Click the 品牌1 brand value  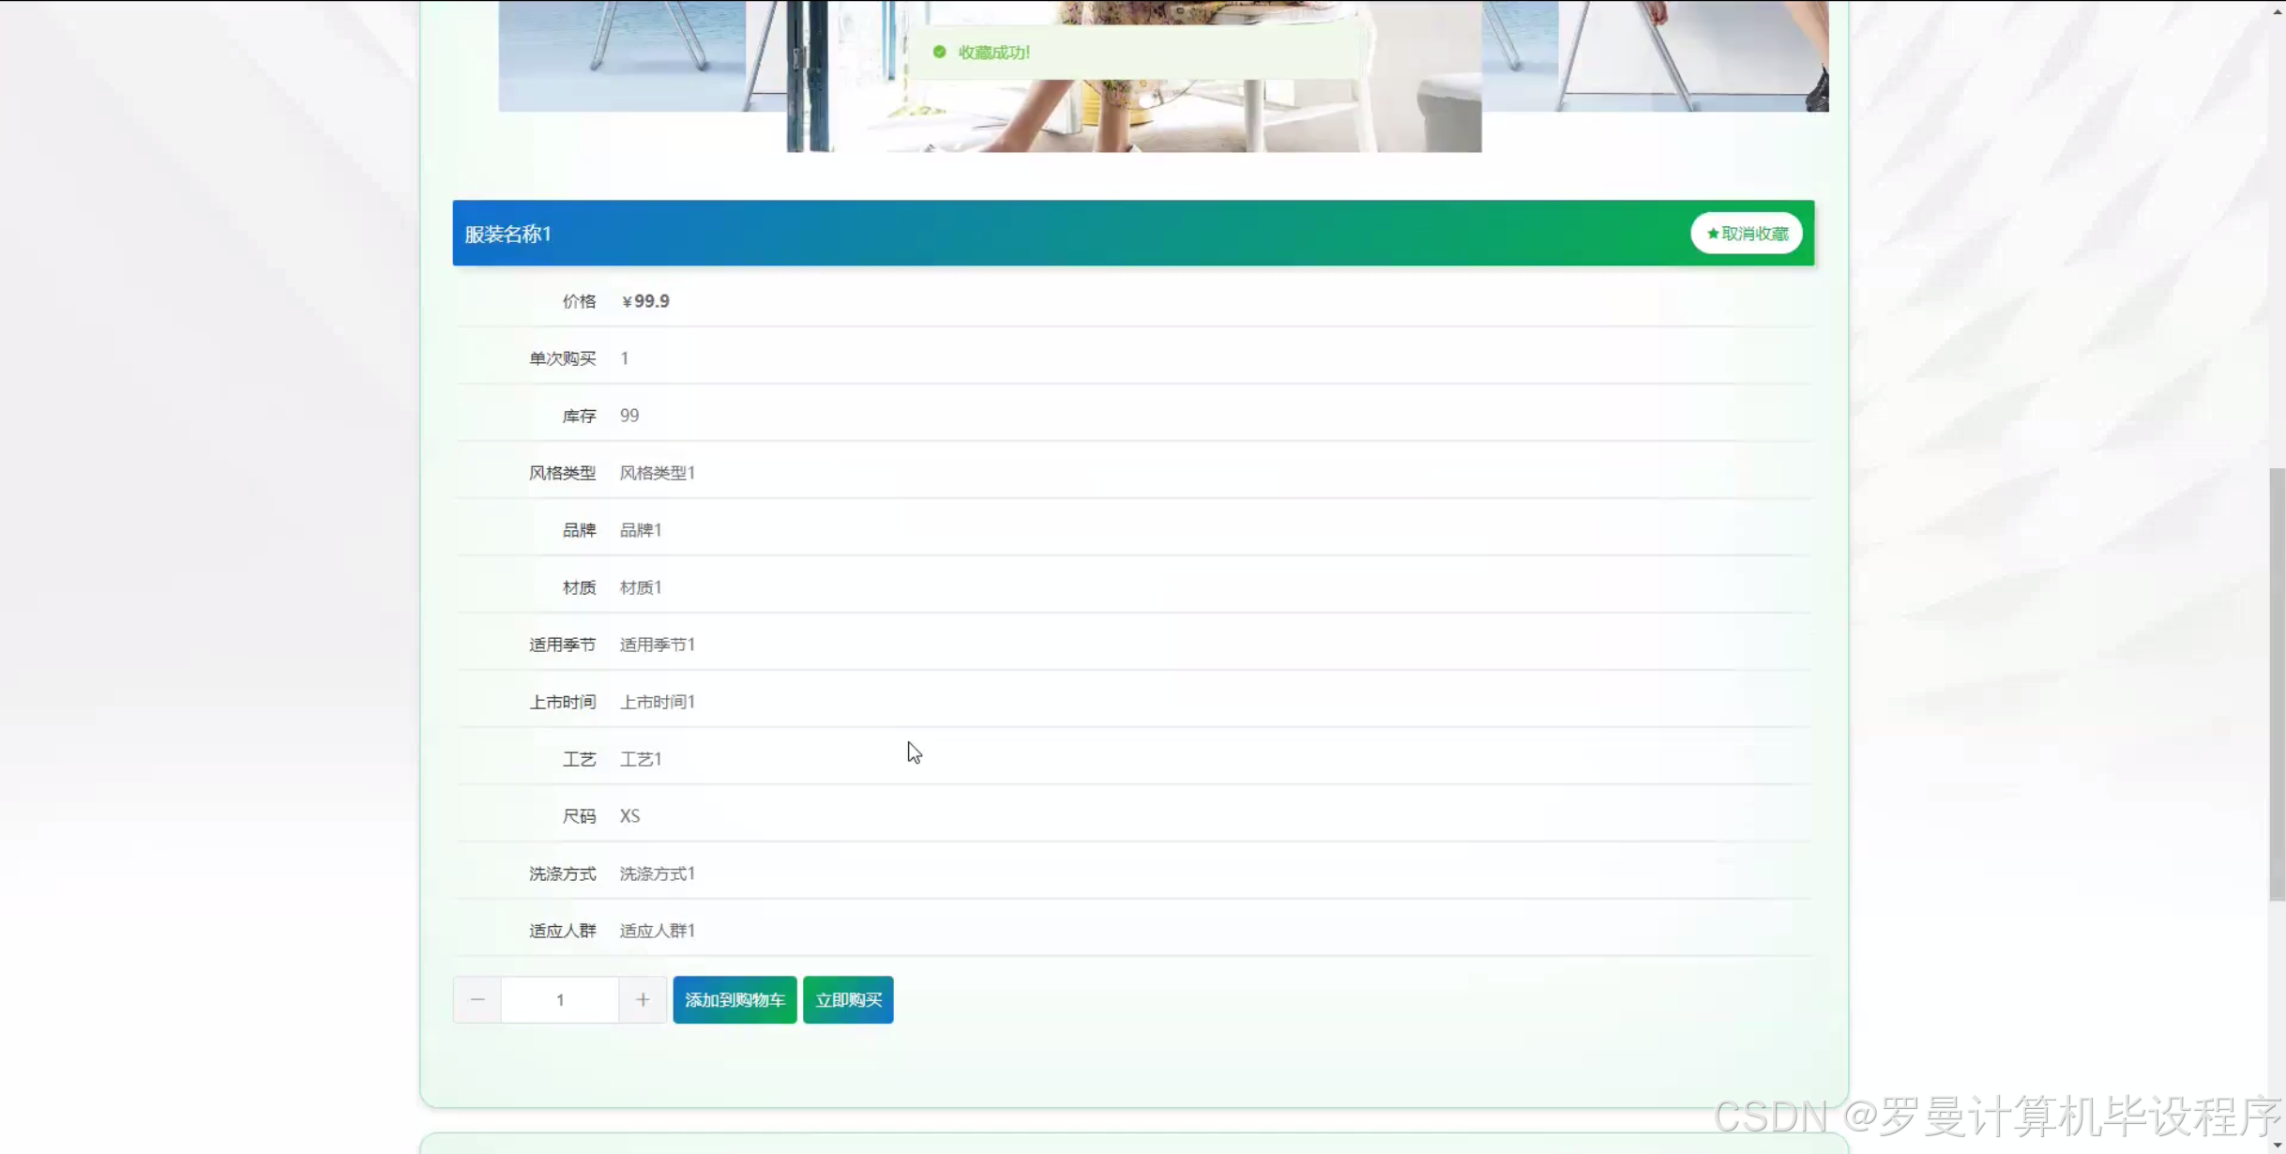pyautogui.click(x=640, y=530)
